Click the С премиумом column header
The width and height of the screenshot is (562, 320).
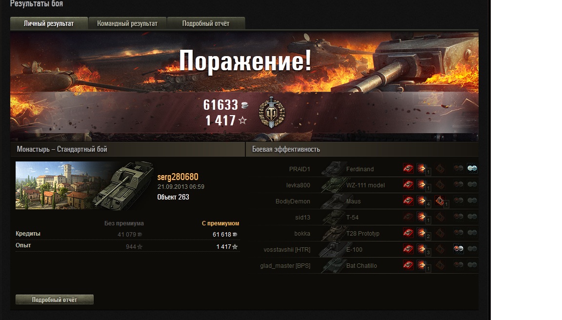tap(221, 223)
